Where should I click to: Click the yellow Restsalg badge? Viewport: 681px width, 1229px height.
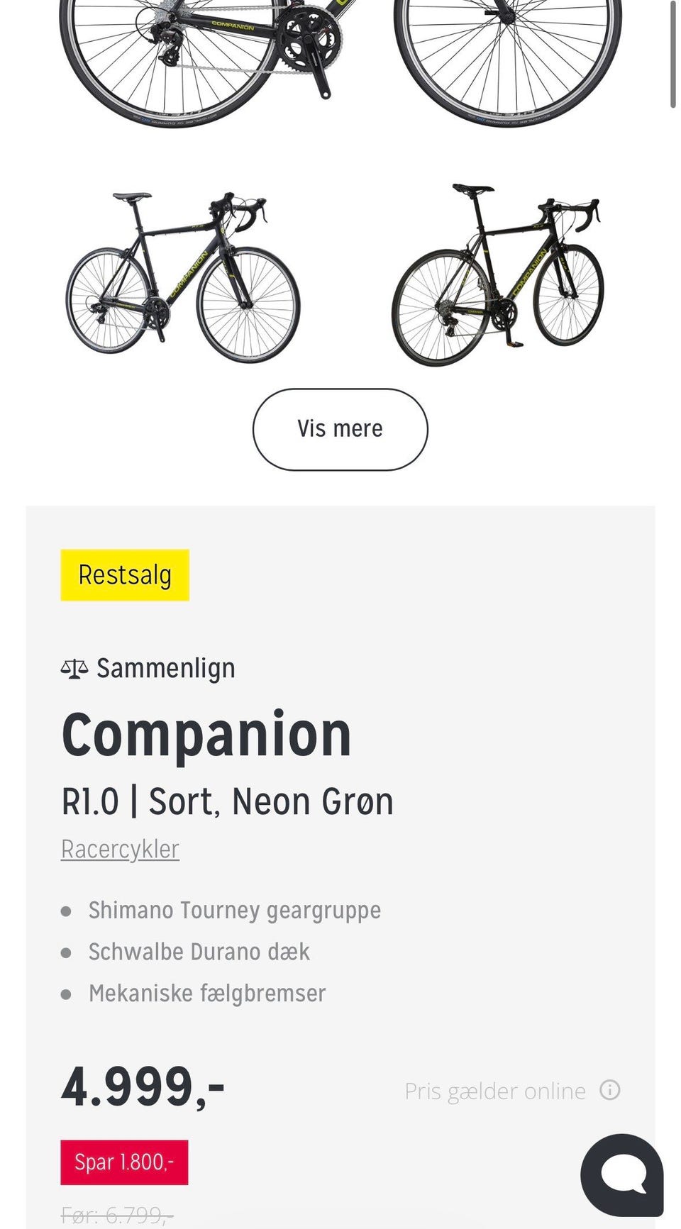point(125,575)
